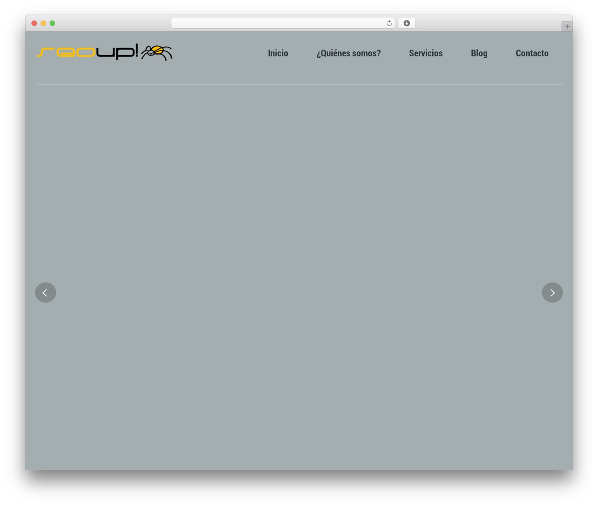Go to the previous slide arrow
This screenshot has width=598, height=506.
coord(45,293)
